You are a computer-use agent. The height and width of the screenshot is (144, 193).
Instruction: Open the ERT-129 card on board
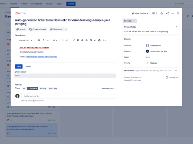pyautogui.click(x=32, y=116)
